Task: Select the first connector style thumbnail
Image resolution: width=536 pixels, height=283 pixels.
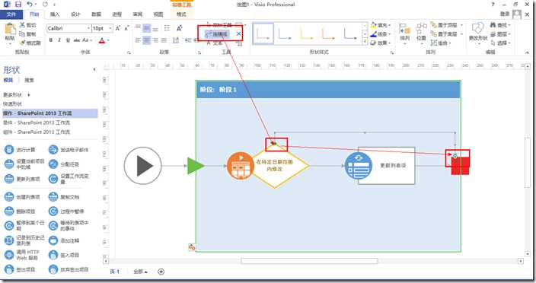Action: click(x=263, y=34)
